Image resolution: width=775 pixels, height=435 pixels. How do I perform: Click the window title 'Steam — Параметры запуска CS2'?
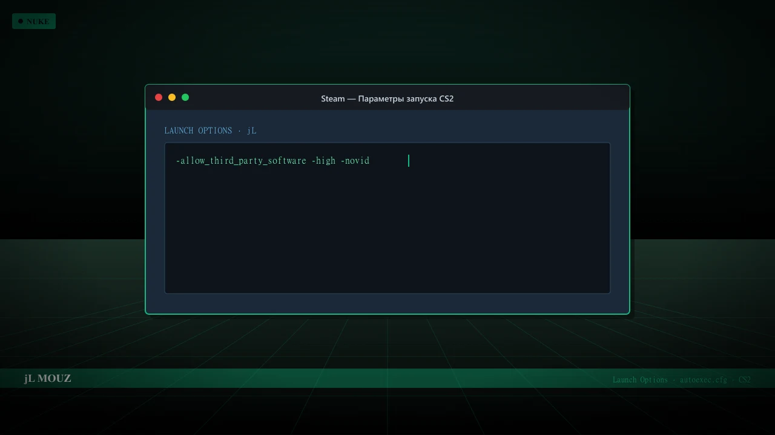click(x=387, y=98)
